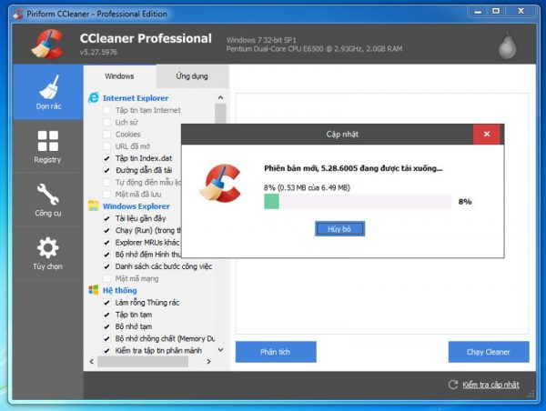Uncheck Làm rỗng Thùng rác

click(106, 303)
